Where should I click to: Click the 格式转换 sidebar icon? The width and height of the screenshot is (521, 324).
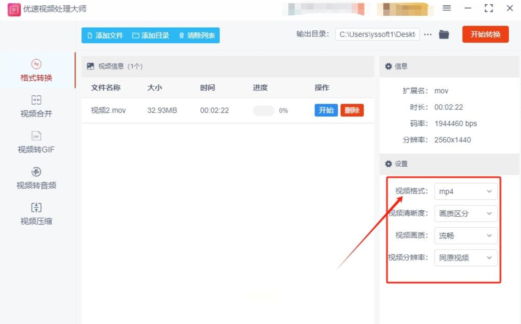[x=36, y=64]
